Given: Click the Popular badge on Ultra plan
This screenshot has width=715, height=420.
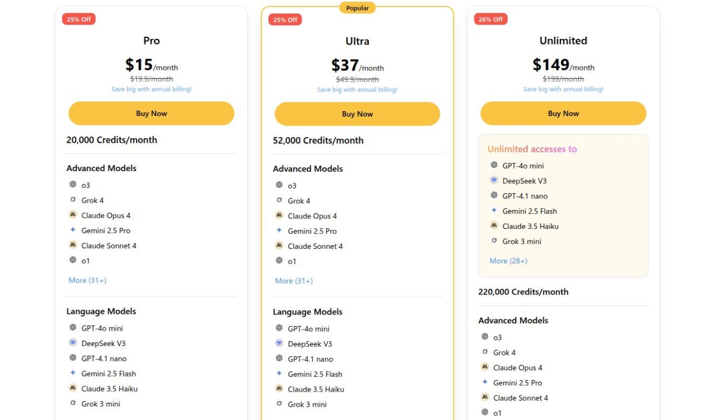Looking at the screenshot, I should coord(357,8).
